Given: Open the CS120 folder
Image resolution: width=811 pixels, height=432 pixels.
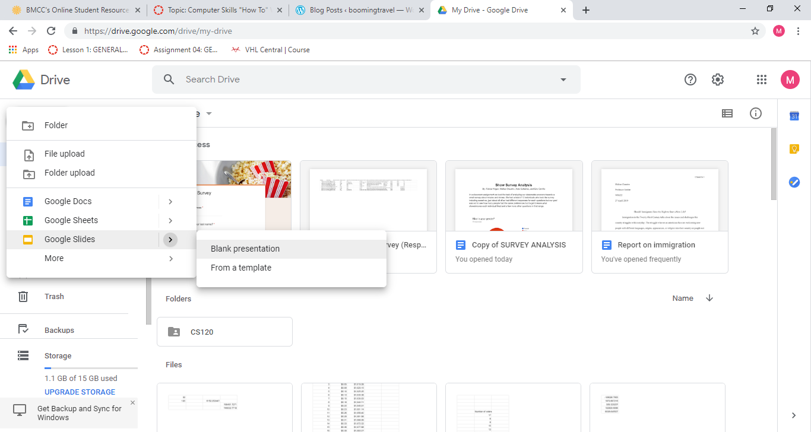Looking at the screenshot, I should point(224,332).
